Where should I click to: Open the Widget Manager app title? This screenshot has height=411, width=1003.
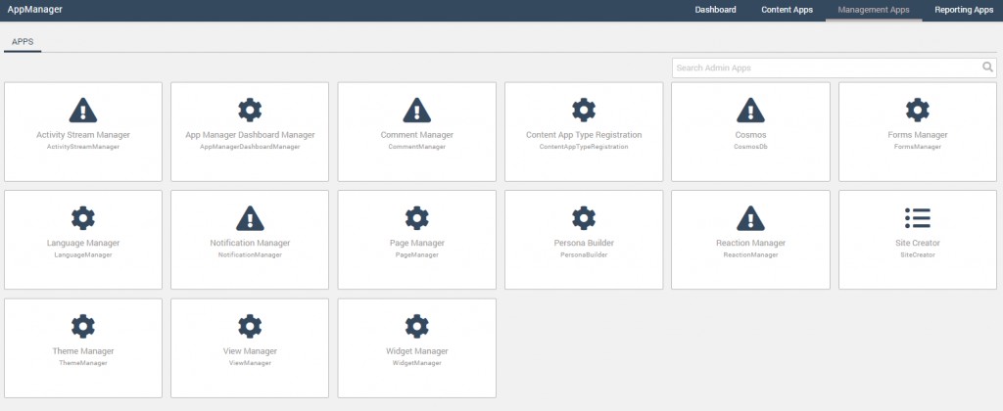tap(417, 351)
